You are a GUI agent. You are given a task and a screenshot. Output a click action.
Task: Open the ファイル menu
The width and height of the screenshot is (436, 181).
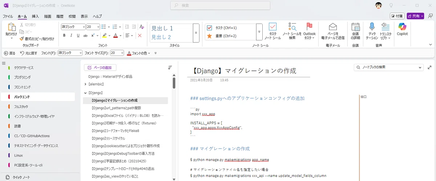click(x=8, y=16)
